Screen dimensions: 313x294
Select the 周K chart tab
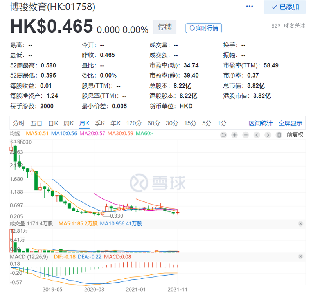point(68,123)
